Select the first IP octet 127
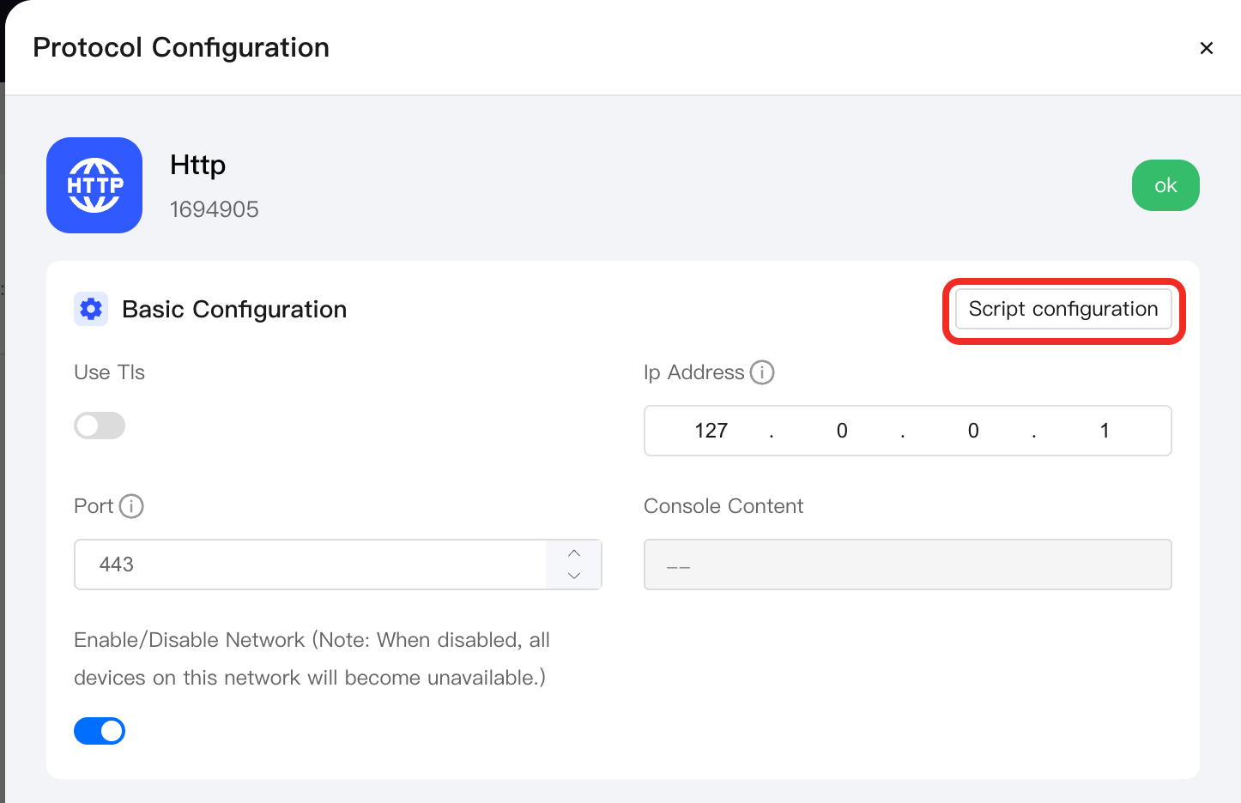The width and height of the screenshot is (1241, 803). pyautogui.click(x=711, y=431)
